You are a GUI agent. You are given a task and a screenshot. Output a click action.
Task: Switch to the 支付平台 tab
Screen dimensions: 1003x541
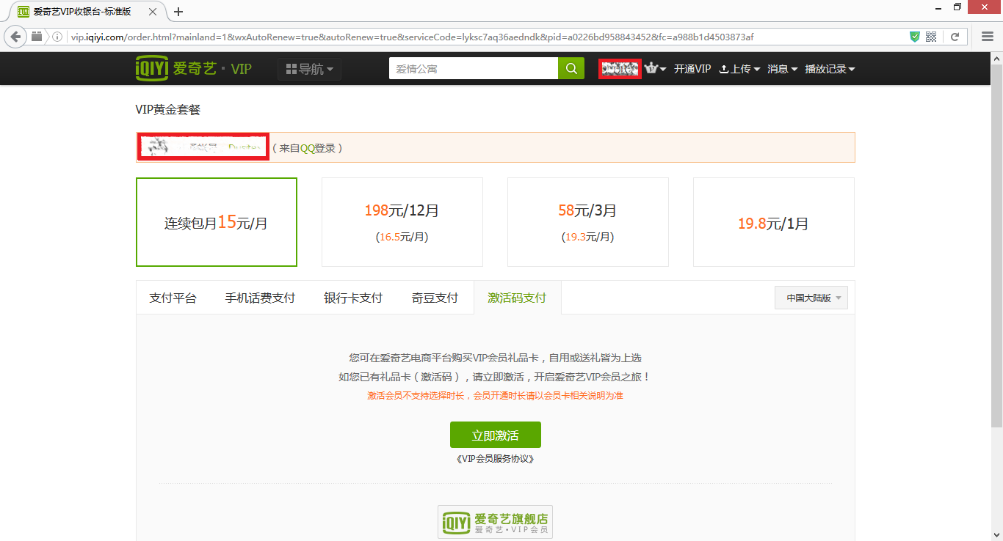[x=173, y=298]
